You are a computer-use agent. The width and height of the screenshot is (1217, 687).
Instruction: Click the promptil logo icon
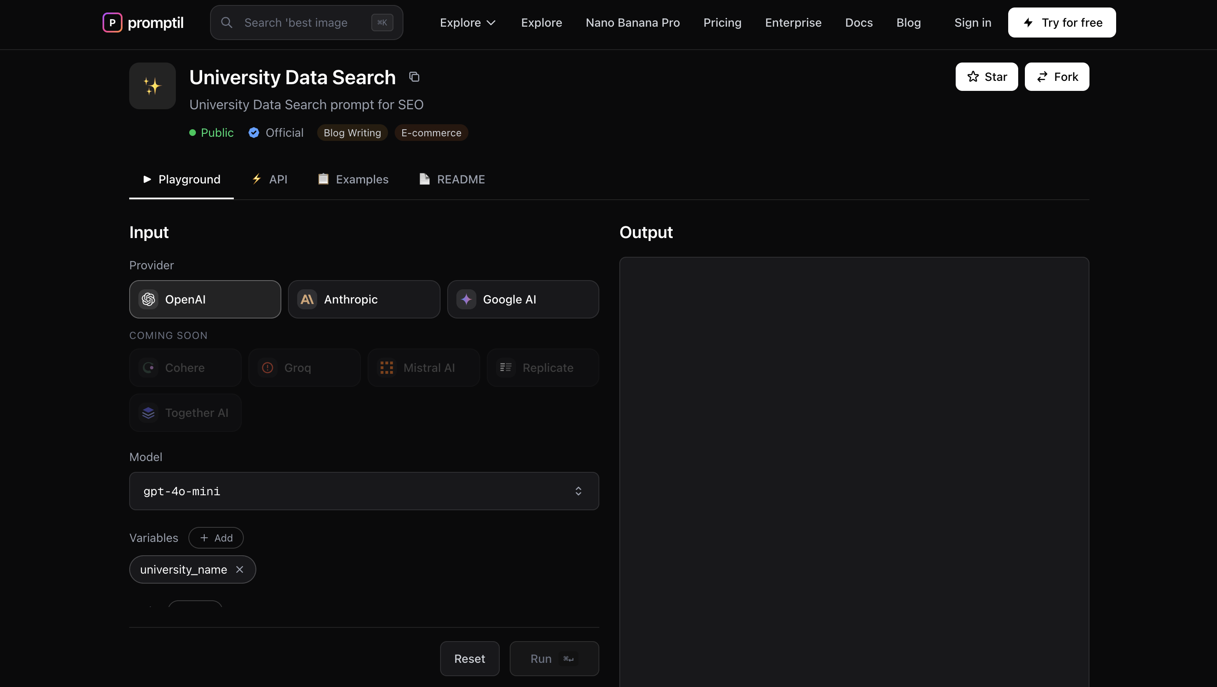pos(112,22)
